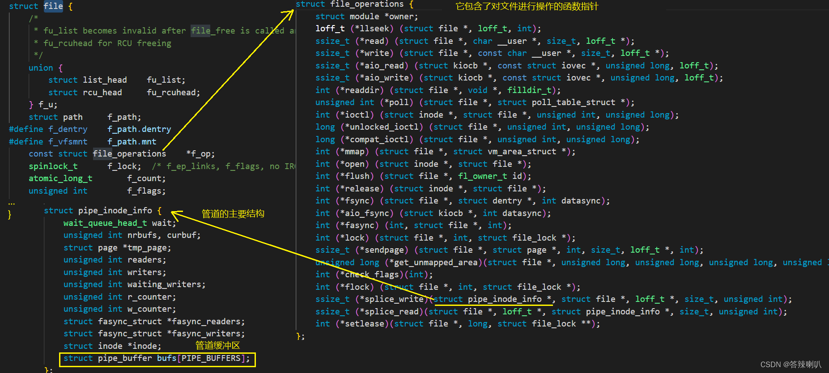Click 'unsigned int writers;' line
The width and height of the screenshot is (829, 373).
115,272
